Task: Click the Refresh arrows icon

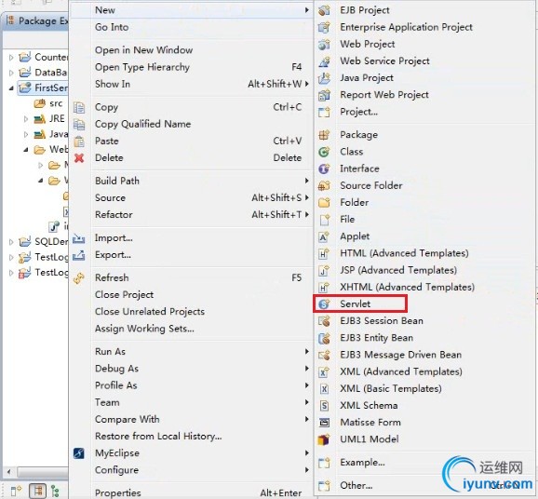Action: [x=79, y=278]
